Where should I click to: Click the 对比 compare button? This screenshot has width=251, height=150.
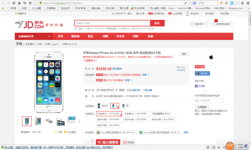[x=184, y=54]
